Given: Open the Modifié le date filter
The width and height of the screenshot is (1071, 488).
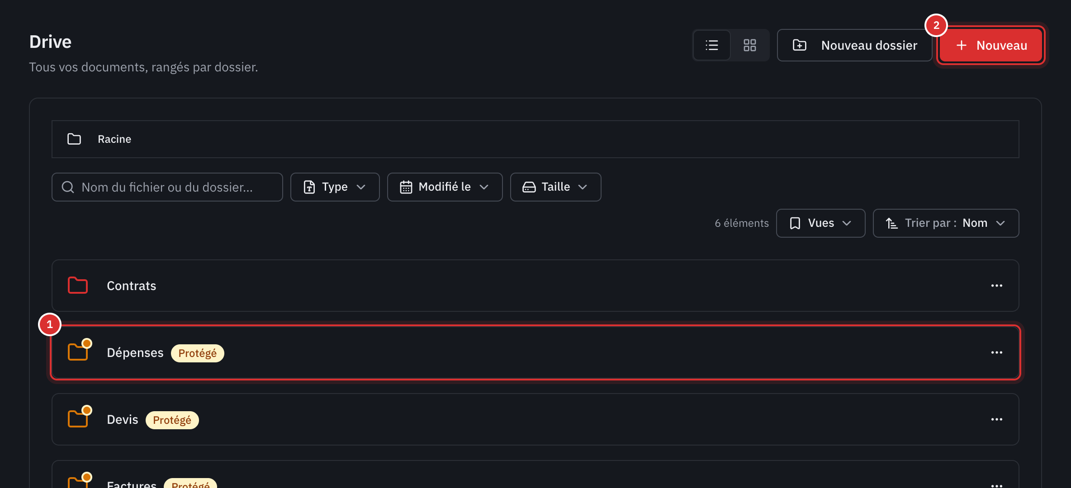Looking at the screenshot, I should tap(445, 187).
